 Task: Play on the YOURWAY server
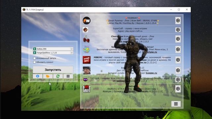pos(178,20)
